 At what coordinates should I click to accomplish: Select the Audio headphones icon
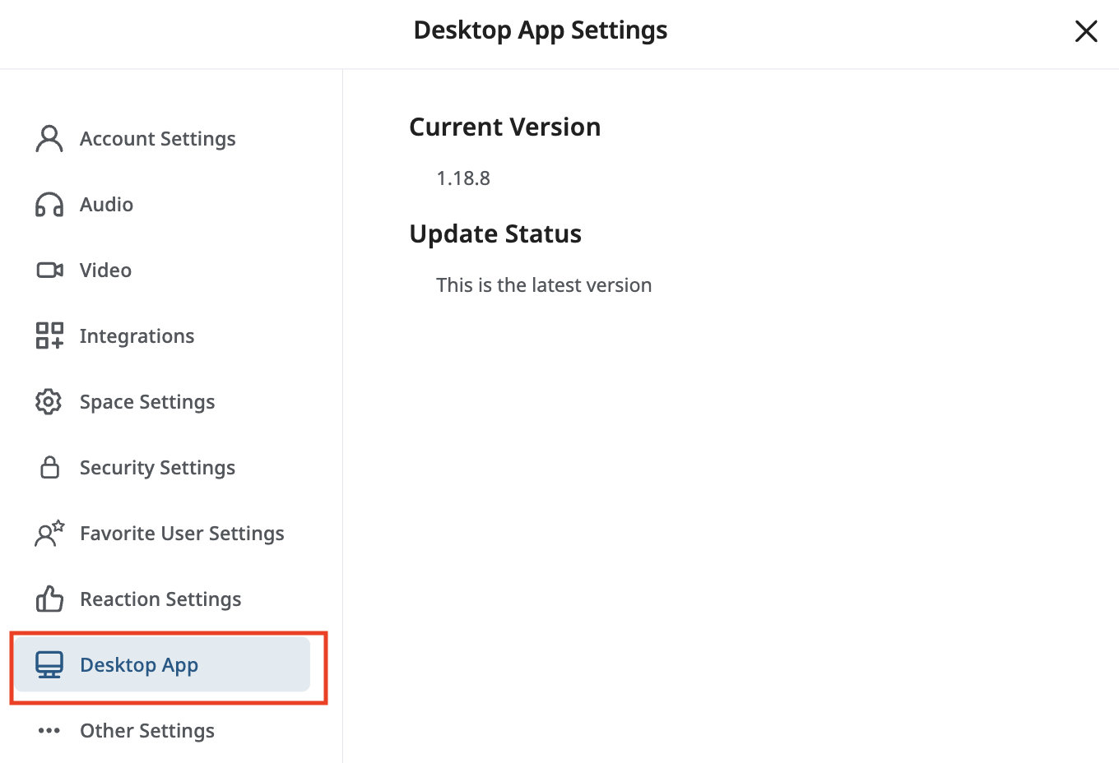pos(49,204)
